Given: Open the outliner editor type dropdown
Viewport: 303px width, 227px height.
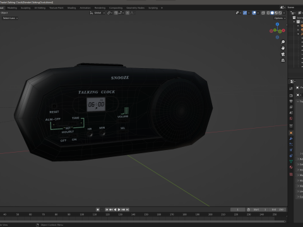Looking at the screenshot, I should point(293,13).
